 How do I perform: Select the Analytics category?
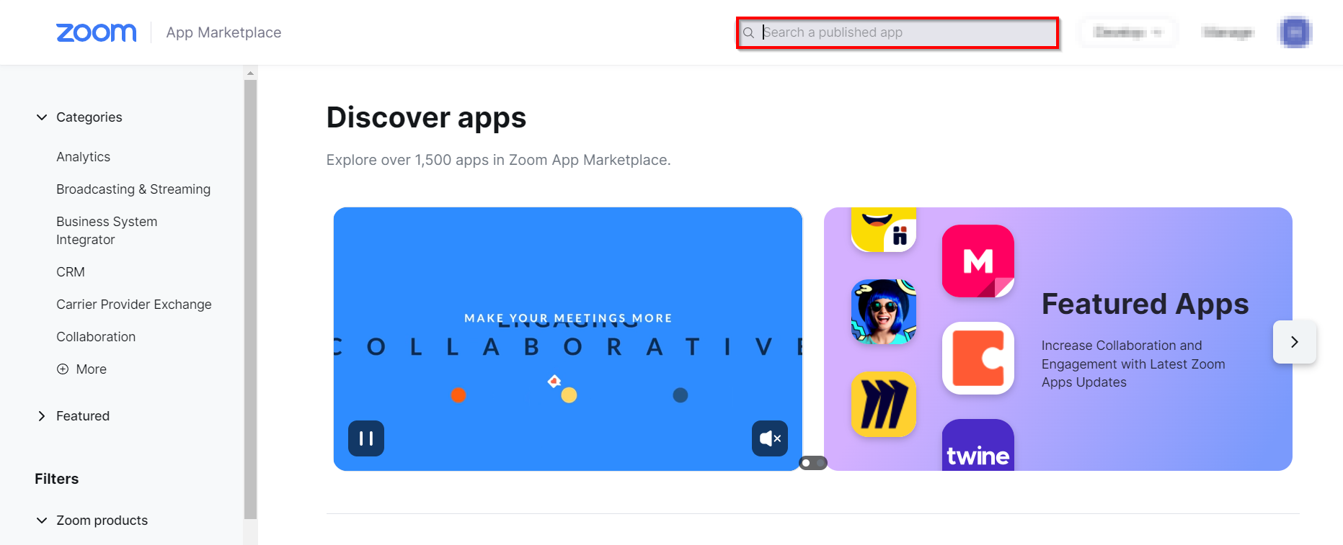84,157
